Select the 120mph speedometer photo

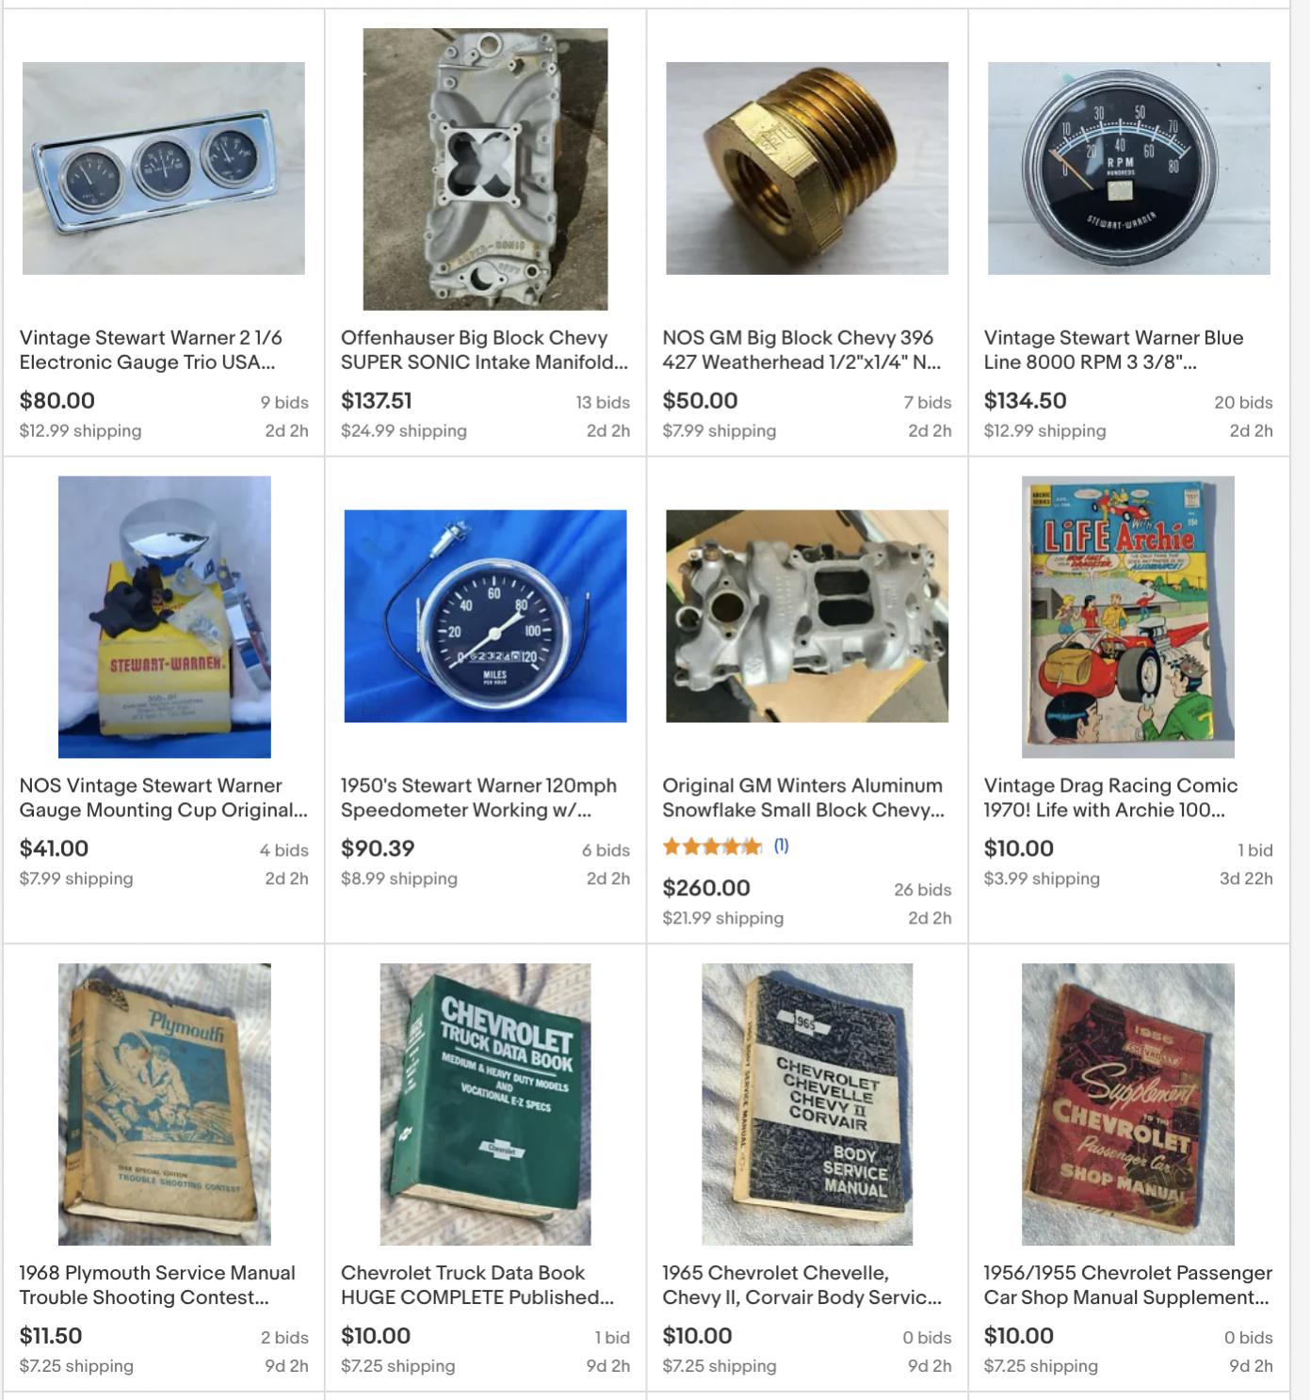click(x=485, y=617)
